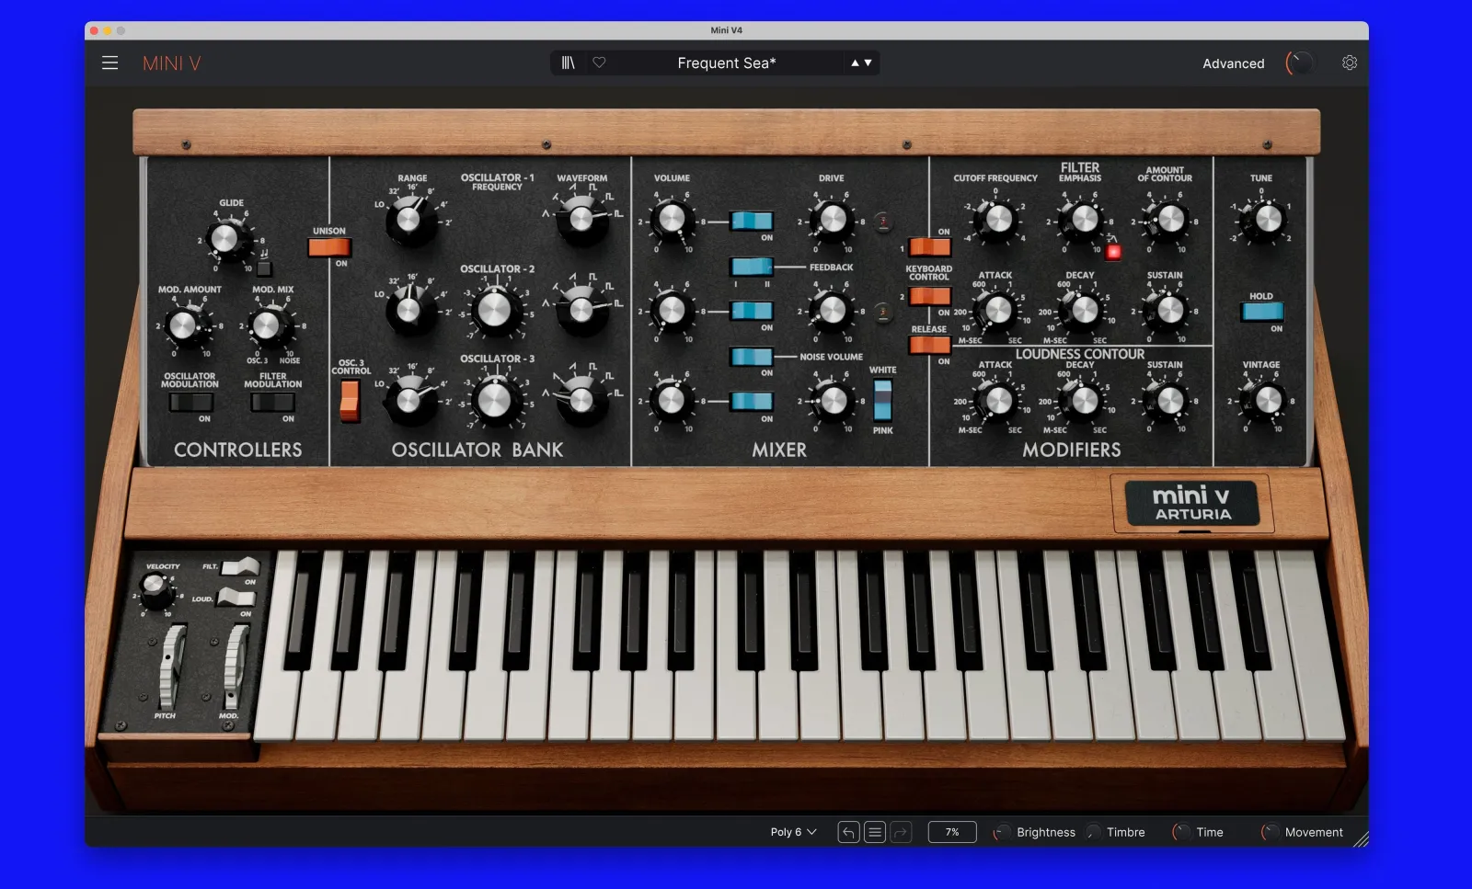Click the master volume knob icon
The width and height of the screenshot is (1472, 889).
point(1300,63)
